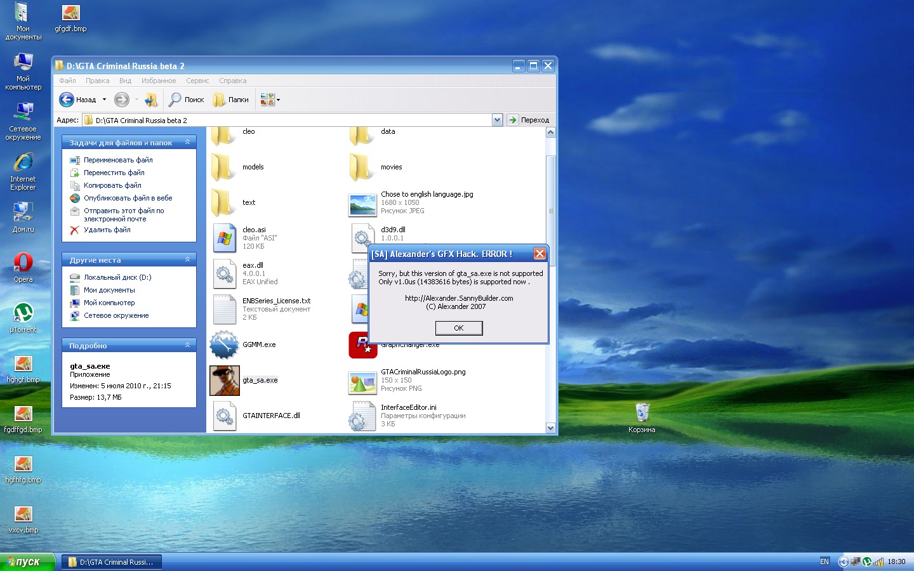The width and height of the screenshot is (914, 571).
Task: Click Копировать файл link
Action: (112, 185)
